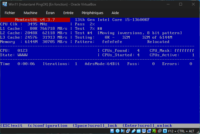Click the USB devices status icon
This screenshot has height=134, width=200.
(133, 131)
